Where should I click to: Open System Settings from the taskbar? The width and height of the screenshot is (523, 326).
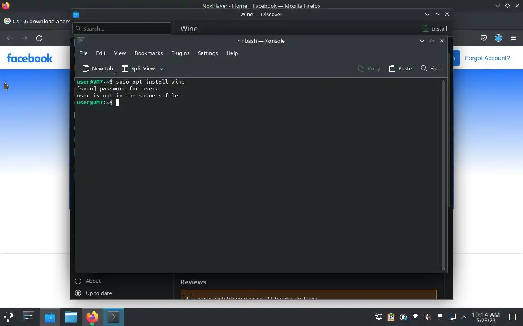[x=29, y=317]
